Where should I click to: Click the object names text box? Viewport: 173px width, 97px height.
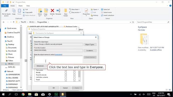point(58,60)
